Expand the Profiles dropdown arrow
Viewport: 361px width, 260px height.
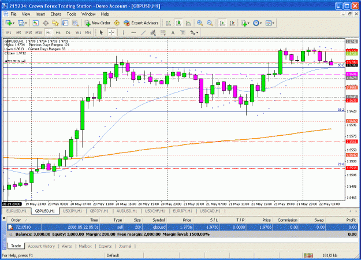click(26, 23)
